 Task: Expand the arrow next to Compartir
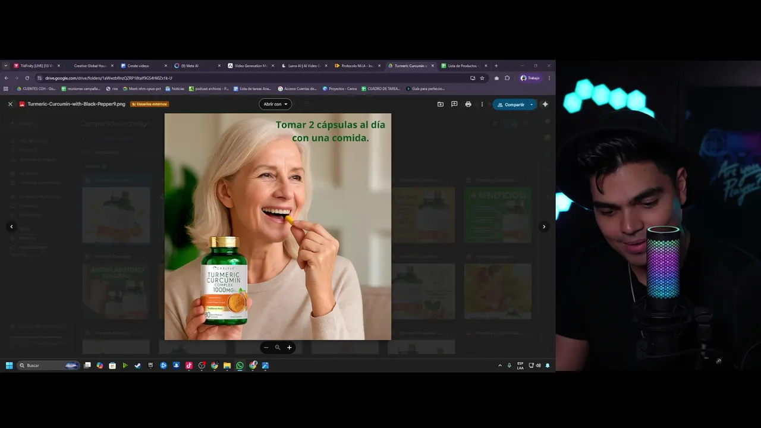[x=532, y=105]
